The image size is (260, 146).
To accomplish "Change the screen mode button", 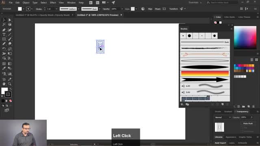I will pos(7,110).
